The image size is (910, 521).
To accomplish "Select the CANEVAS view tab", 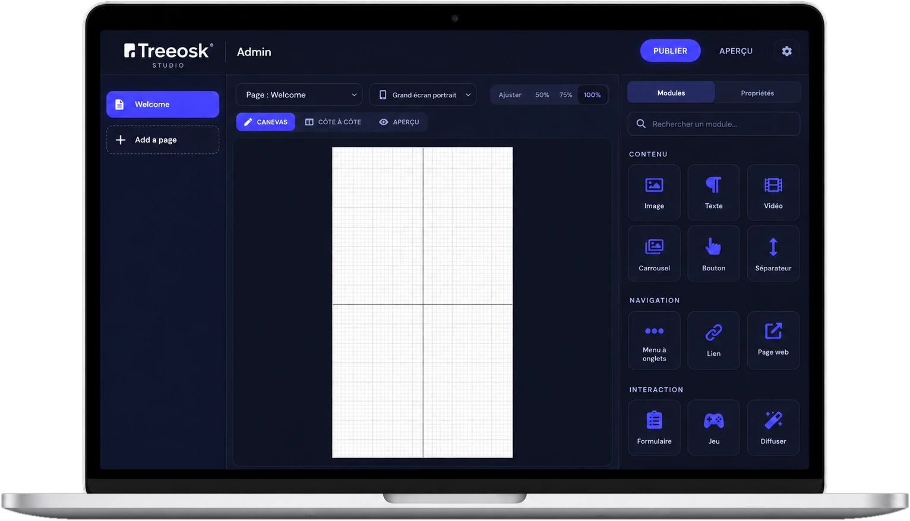I will (266, 122).
